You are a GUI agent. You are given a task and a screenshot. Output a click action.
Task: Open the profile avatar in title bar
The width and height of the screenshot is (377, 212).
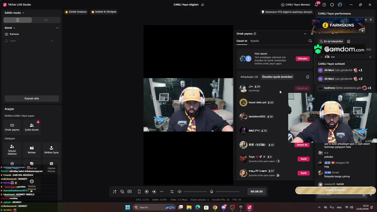click(340, 5)
